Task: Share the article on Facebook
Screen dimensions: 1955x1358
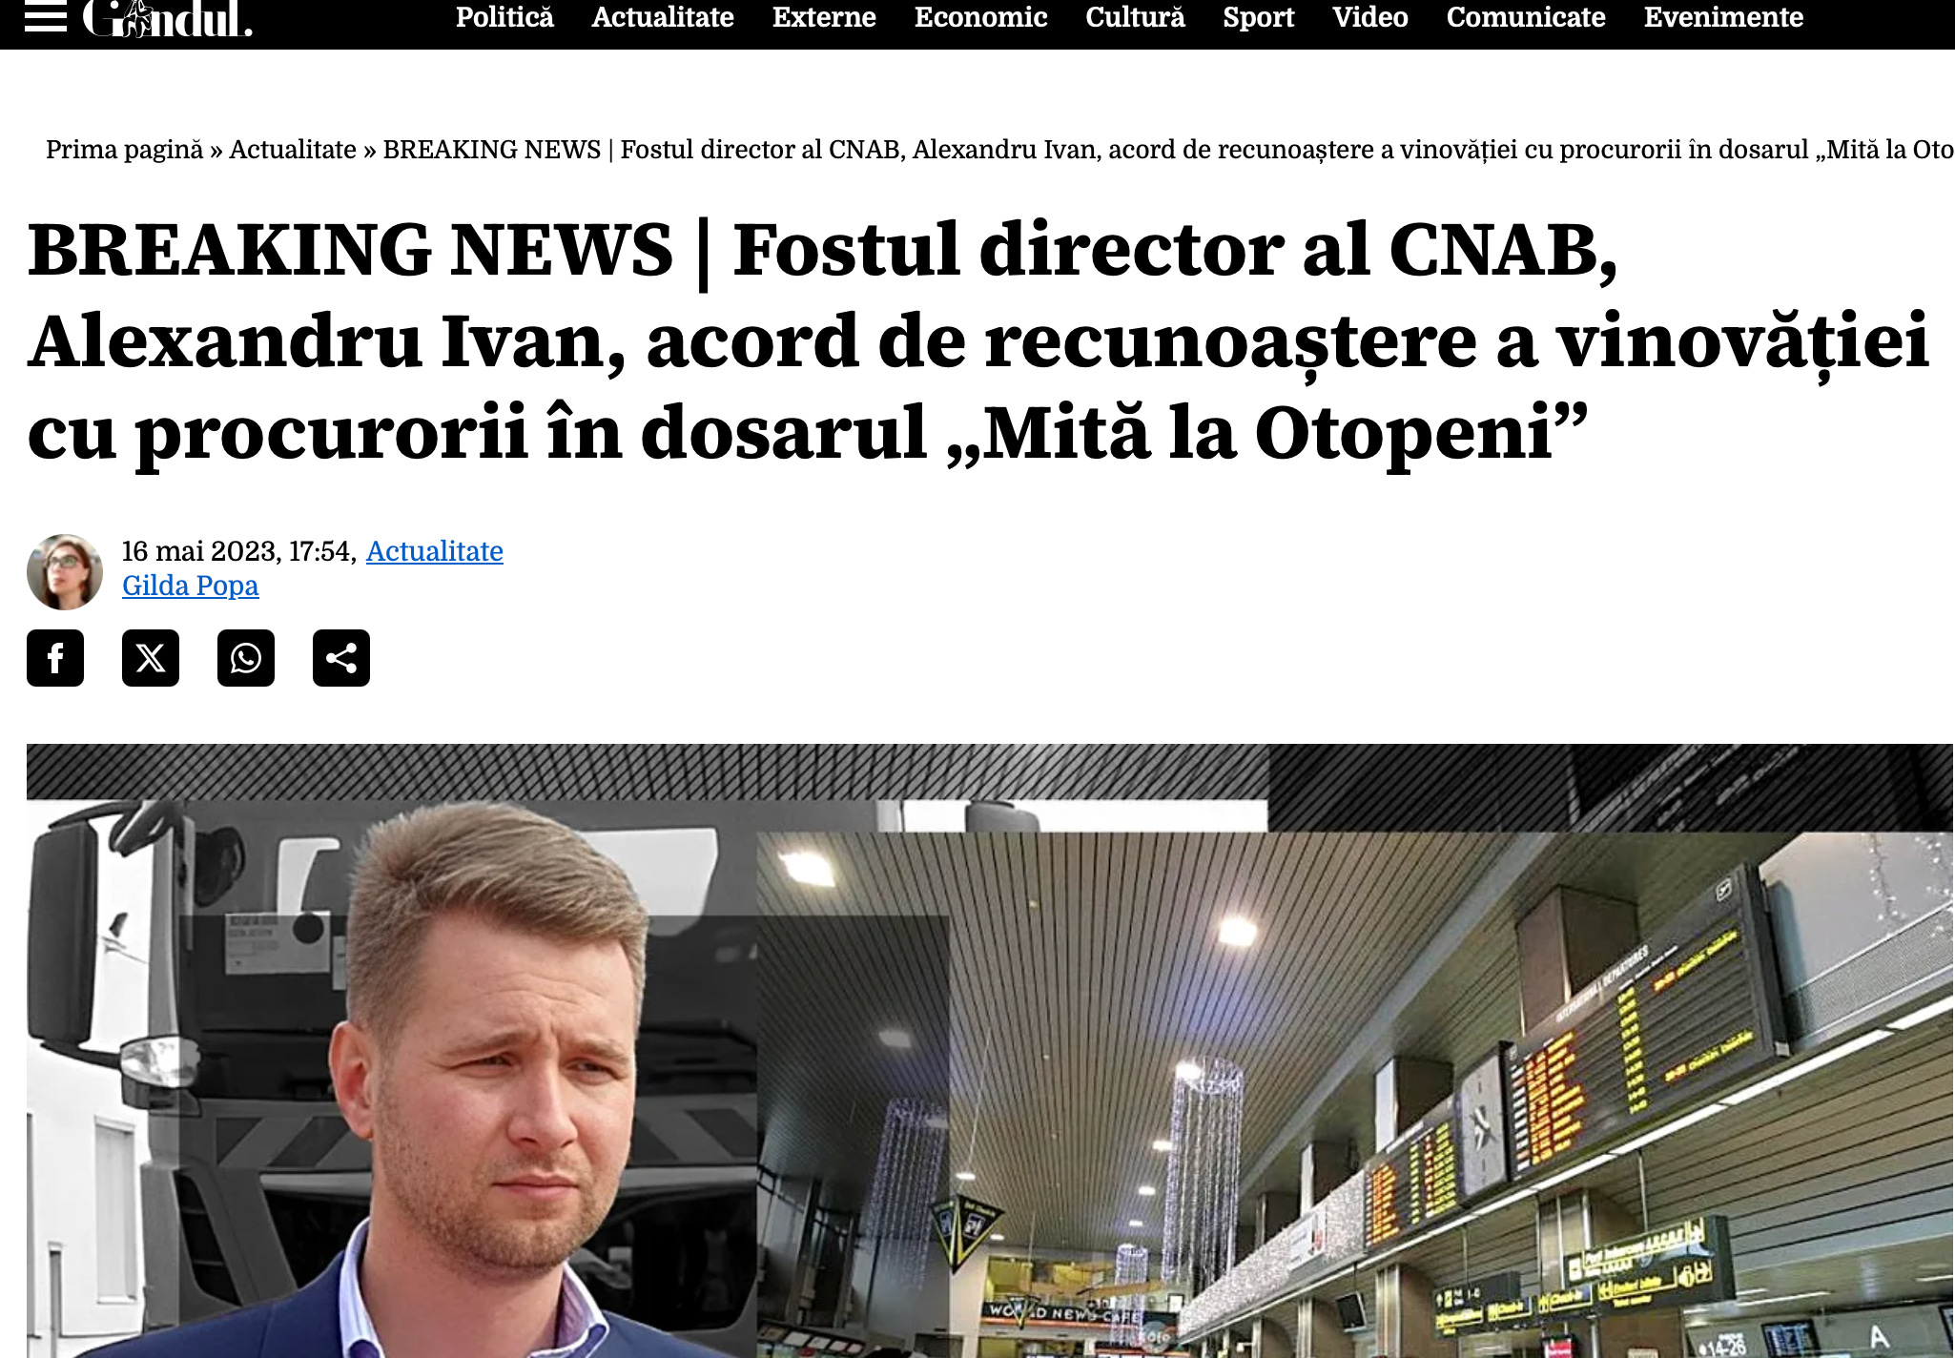Action: pyautogui.click(x=55, y=658)
